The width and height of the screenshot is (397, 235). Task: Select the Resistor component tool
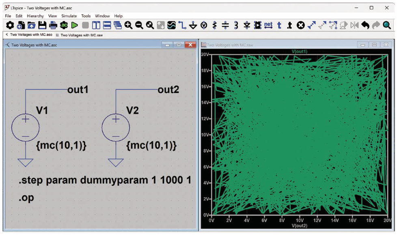point(215,26)
